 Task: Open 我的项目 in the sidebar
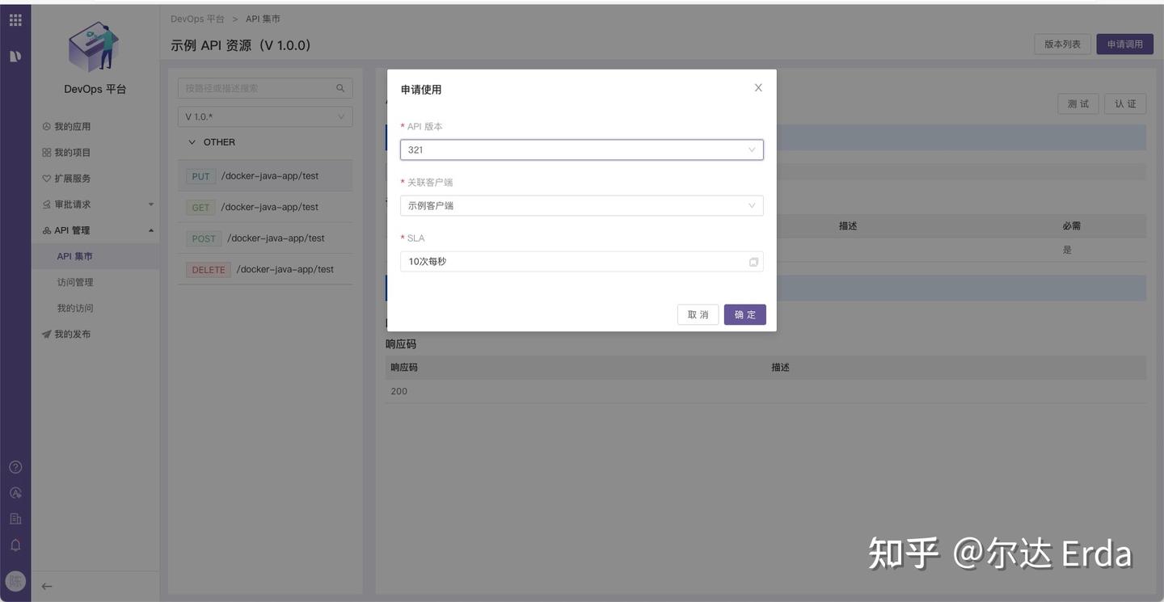click(x=73, y=153)
